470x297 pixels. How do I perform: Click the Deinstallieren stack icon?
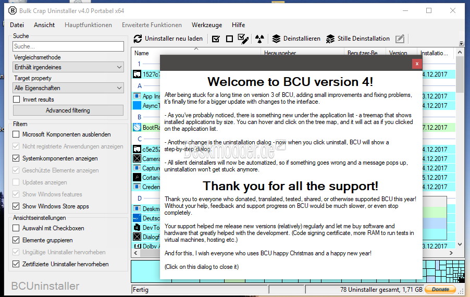point(276,39)
